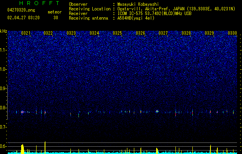Click the 0.7 kHz axis label
The height and width of the screenshot is (154, 242).
(3, 127)
